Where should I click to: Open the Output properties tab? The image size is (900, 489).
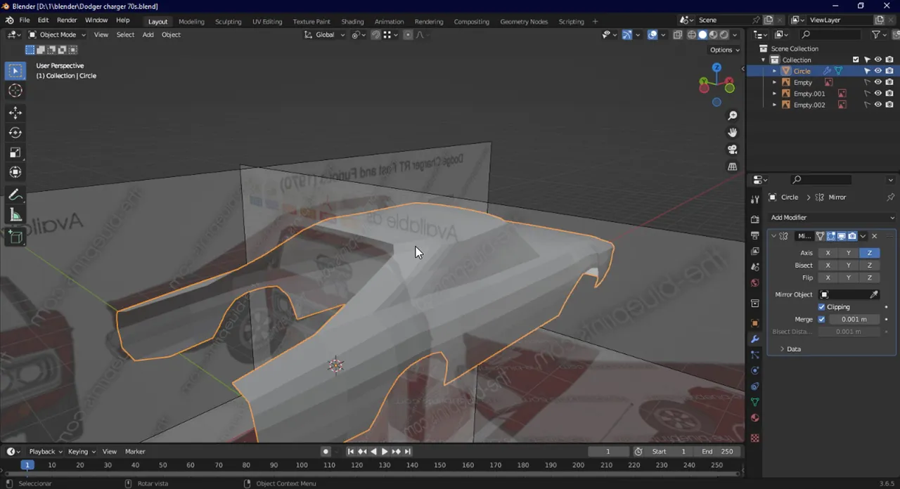coord(755,235)
